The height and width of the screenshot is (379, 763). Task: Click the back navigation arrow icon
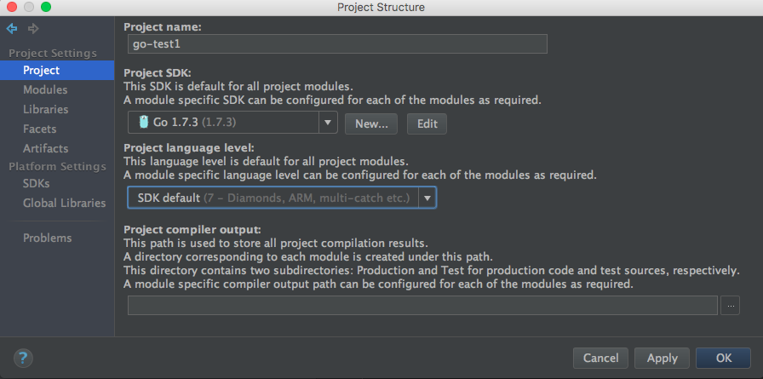click(x=12, y=29)
